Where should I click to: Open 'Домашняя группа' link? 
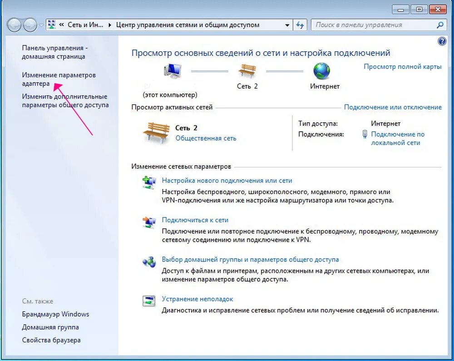click(50, 327)
